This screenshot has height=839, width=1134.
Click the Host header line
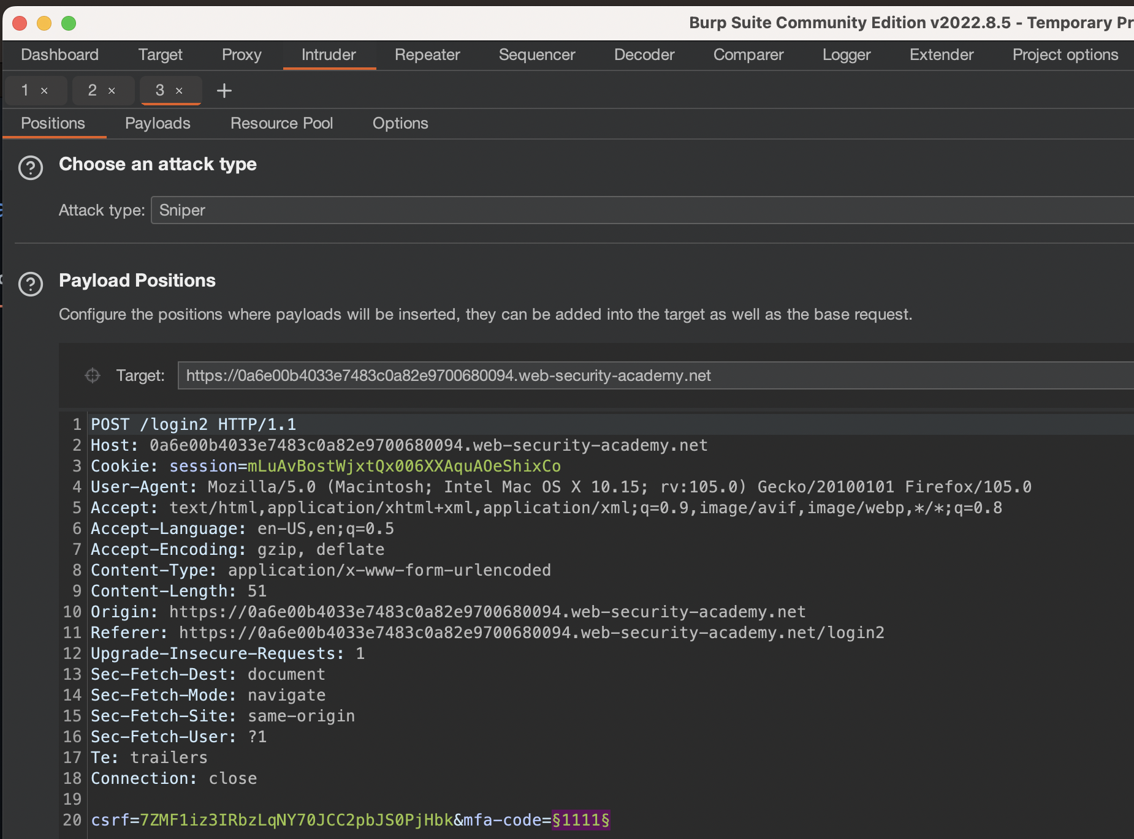[399, 445]
